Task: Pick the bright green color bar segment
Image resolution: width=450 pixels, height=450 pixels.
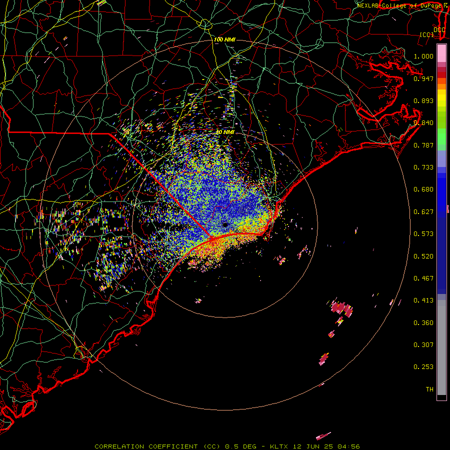Action: 441,136
